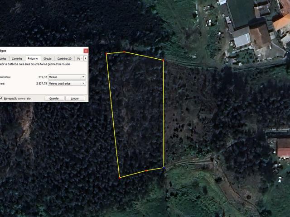Image resolution: width=290 pixels, height=217 pixels.
Task: Open the Metros perimeter unit dropdown
Action: 67,77
